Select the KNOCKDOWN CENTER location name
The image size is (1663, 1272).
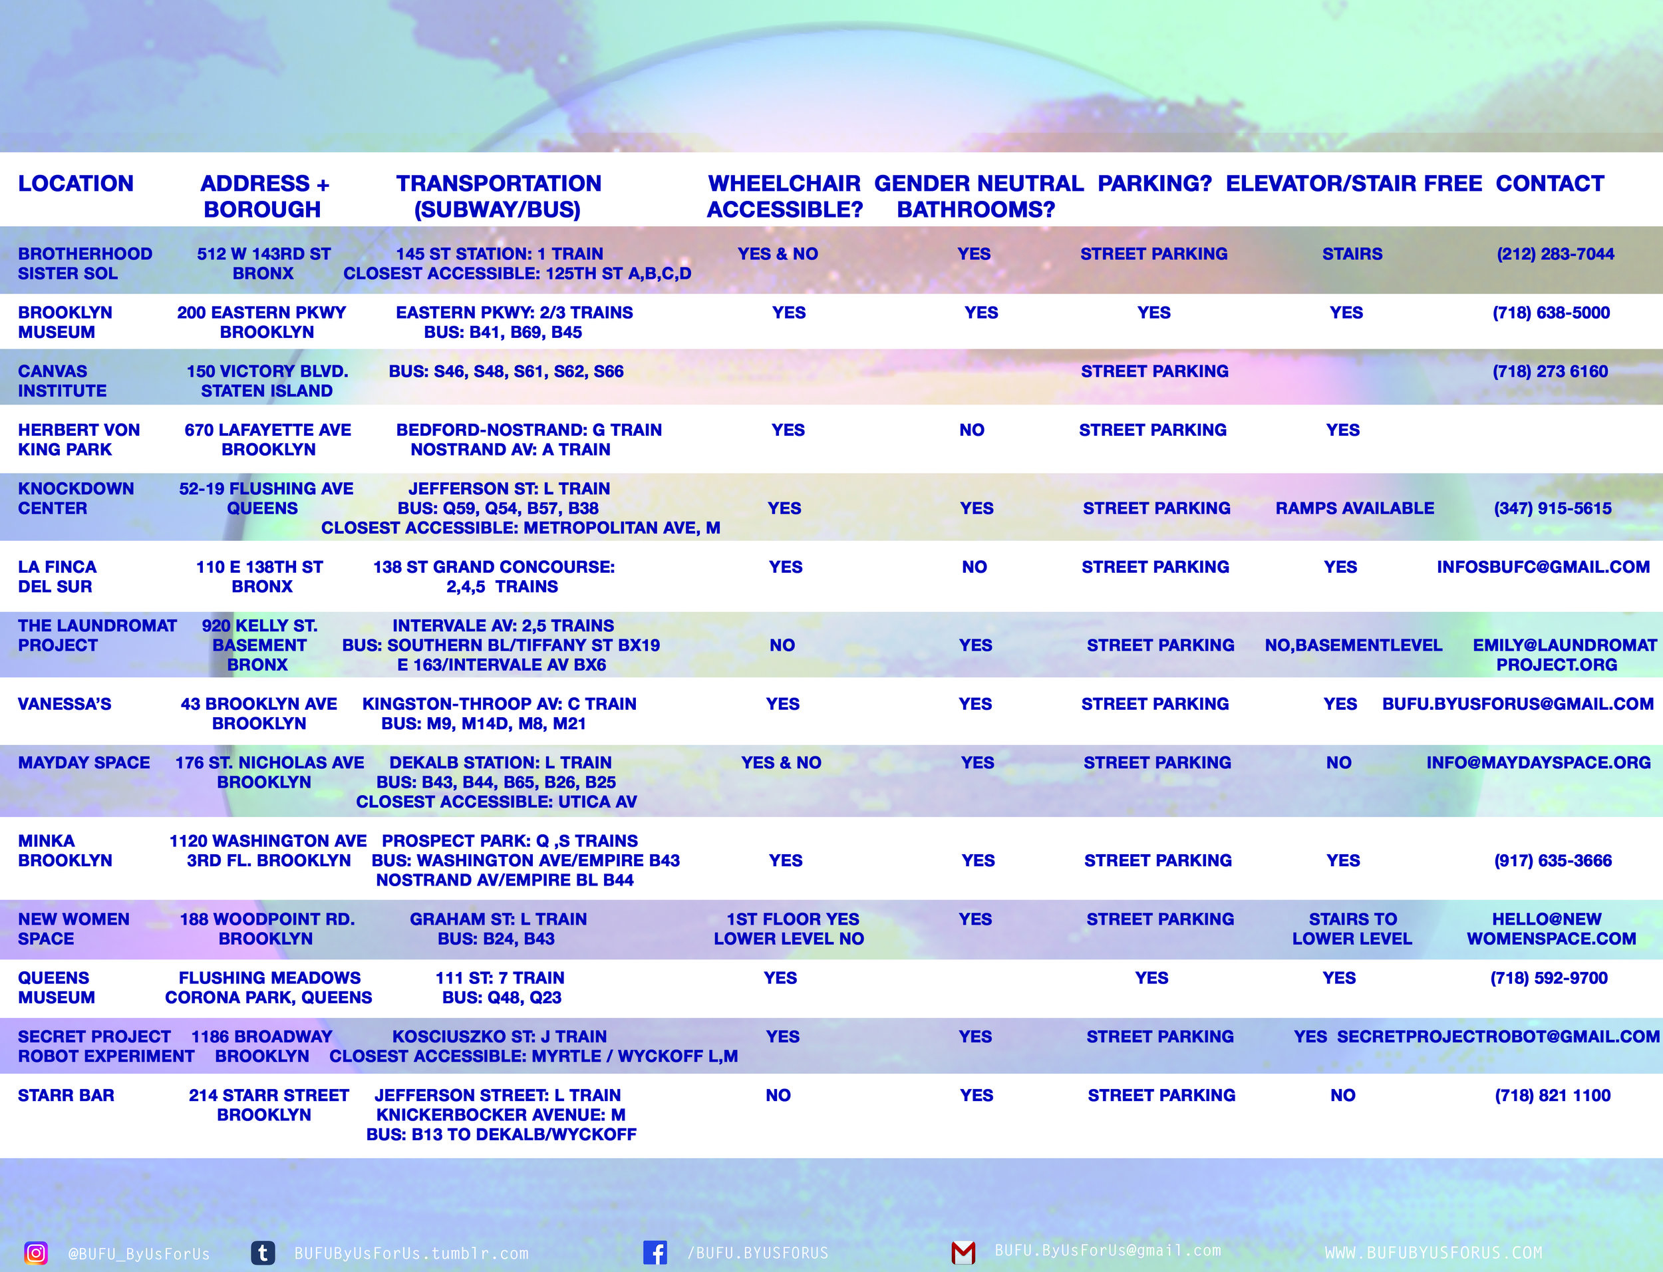tap(76, 498)
